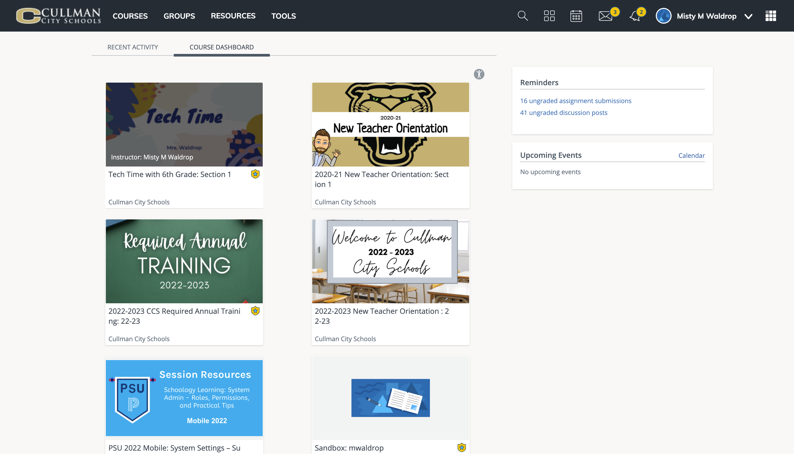The width and height of the screenshot is (794, 454).
Task: Click the Misty M Waldrop user name
Action: pyautogui.click(x=706, y=16)
